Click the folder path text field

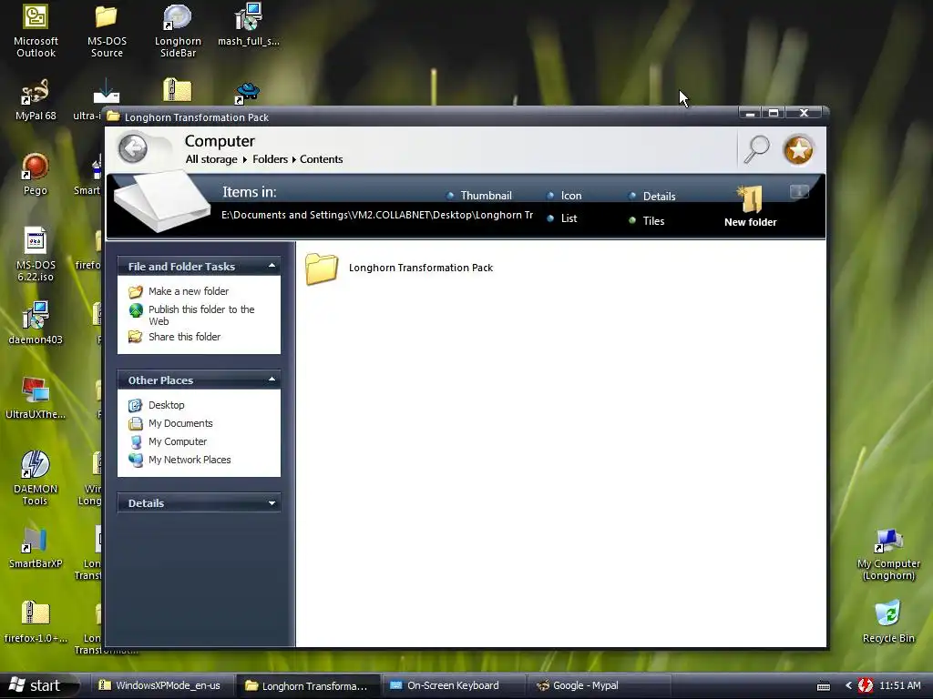377,215
